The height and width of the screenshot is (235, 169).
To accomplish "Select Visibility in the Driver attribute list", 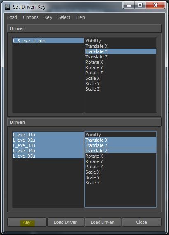I will pos(121,41).
